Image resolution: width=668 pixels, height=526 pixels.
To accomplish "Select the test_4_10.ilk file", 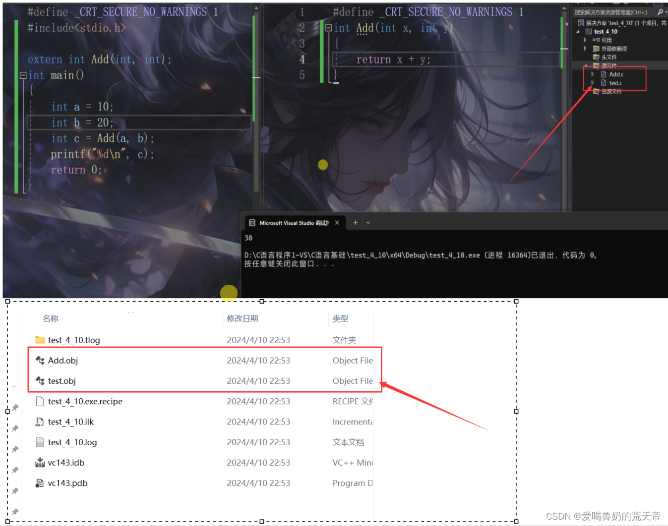I will tap(71, 422).
